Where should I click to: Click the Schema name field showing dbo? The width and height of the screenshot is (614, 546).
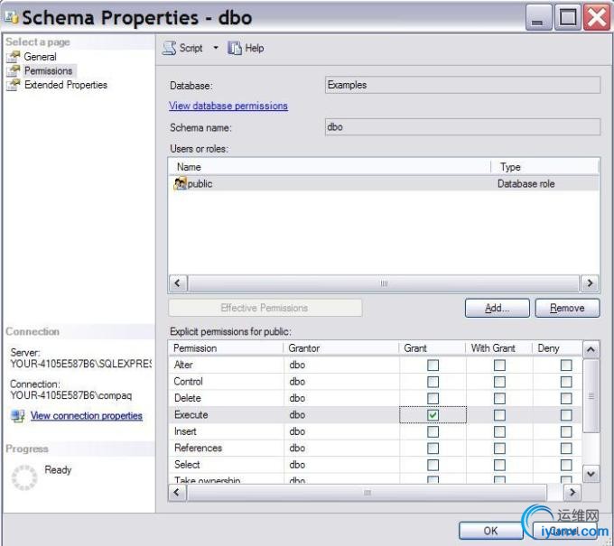point(462,127)
